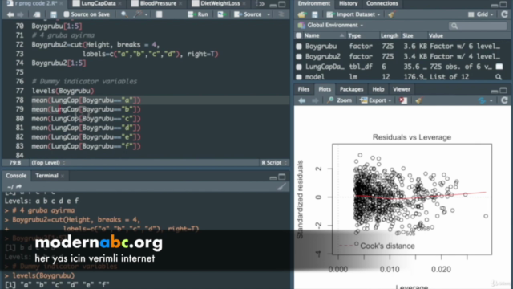Save workspace icon in Environment
Viewport: 513px width, 289px height.
pyautogui.click(x=315, y=14)
